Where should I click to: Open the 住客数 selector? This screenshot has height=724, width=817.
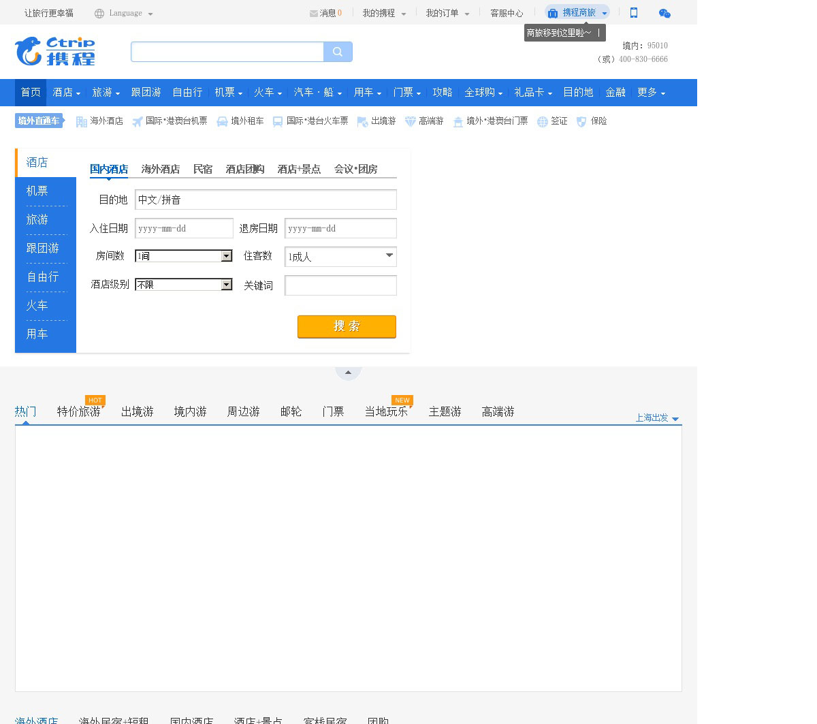pyautogui.click(x=340, y=257)
